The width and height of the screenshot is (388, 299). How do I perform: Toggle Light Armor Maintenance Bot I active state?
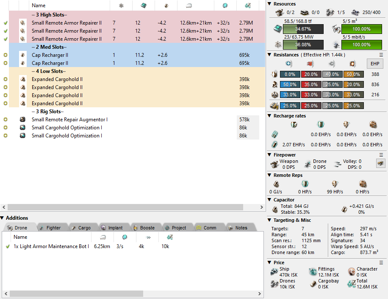8,246
